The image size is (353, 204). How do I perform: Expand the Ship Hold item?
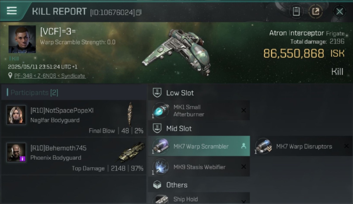pyautogui.click(x=199, y=198)
